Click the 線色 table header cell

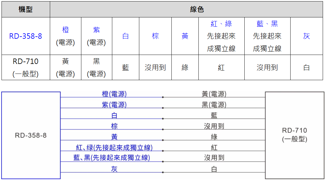click(x=186, y=9)
